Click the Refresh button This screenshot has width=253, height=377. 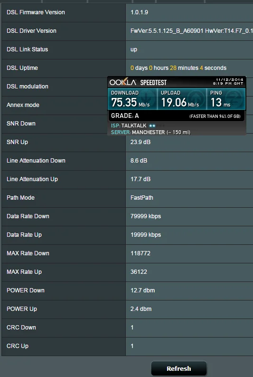pos(179,368)
